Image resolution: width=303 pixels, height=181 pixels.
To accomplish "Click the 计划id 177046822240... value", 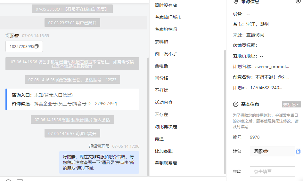I will (x=266, y=88).
